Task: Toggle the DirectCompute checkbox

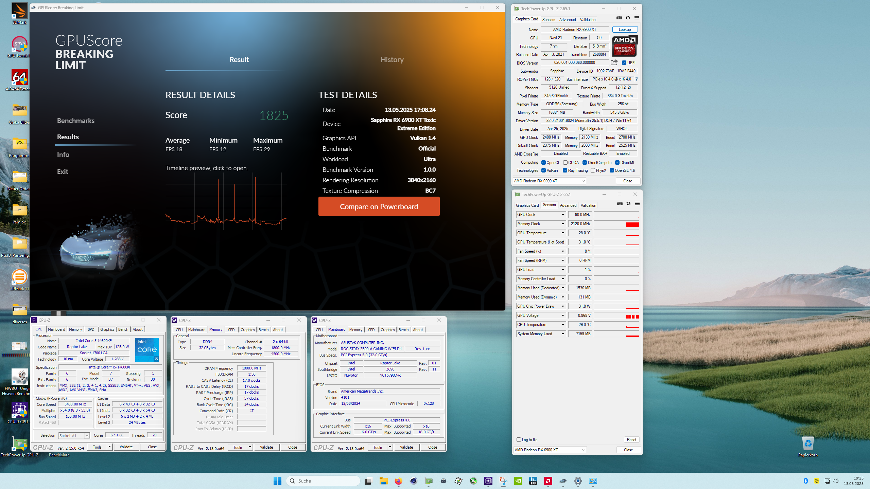Action: pyautogui.click(x=585, y=163)
